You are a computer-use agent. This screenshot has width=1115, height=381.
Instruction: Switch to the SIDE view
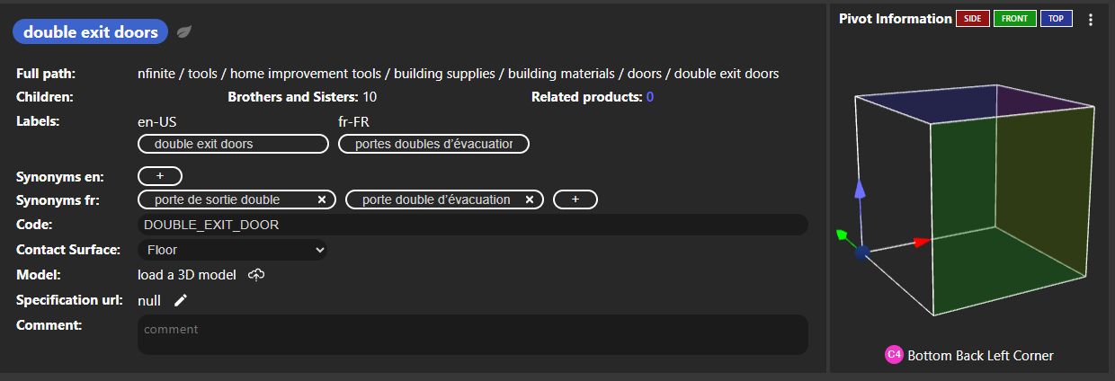pos(972,19)
